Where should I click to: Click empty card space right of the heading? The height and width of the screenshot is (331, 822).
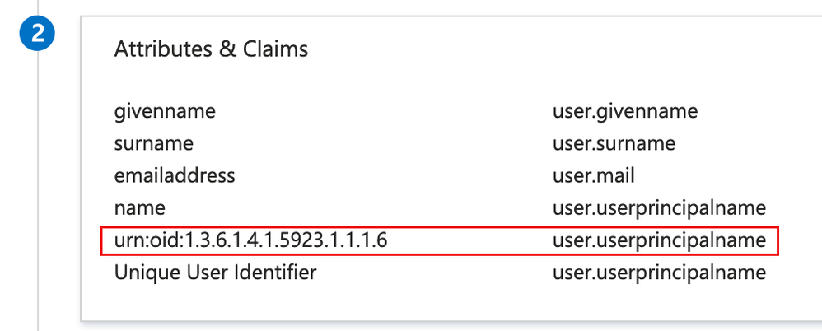(x=535, y=49)
